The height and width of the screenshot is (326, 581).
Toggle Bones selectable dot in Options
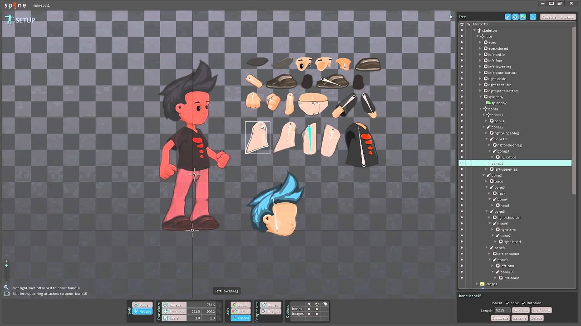(309, 309)
